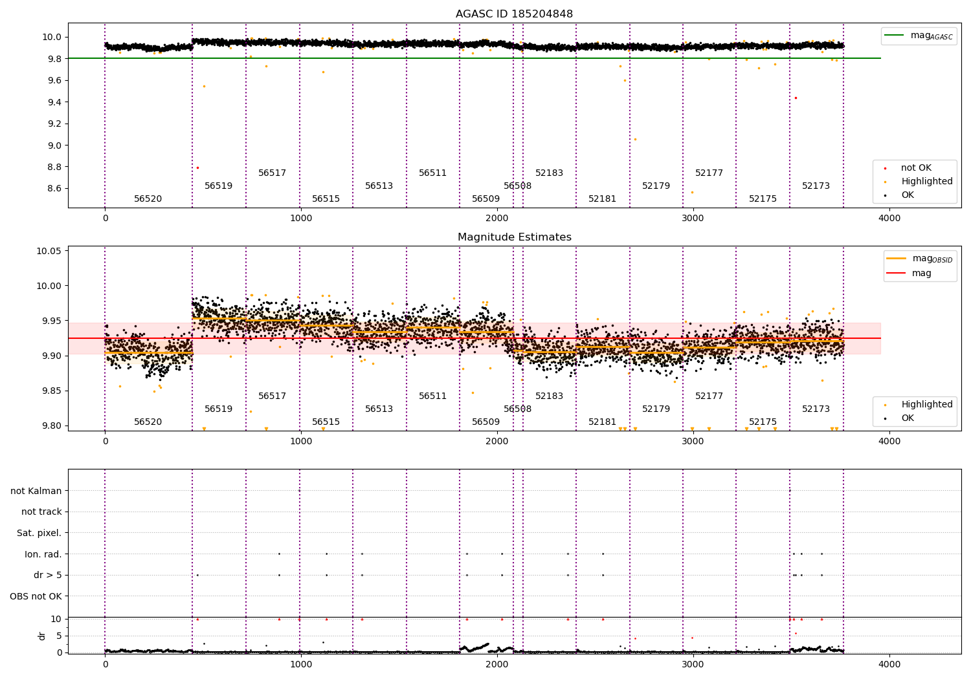This screenshot has height=679, width=971.
Task: Select OBSID label 56511 in AGASC ID plot
Action: pos(433,173)
